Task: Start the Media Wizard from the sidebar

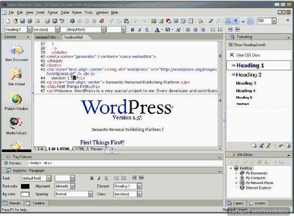Action: tap(17, 126)
